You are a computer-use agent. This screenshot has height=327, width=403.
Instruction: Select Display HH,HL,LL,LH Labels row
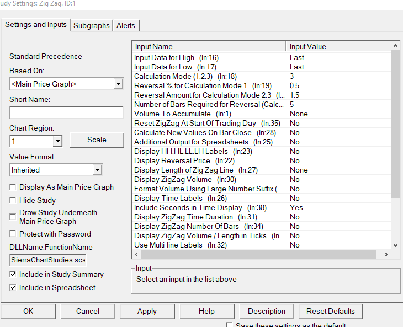click(x=262, y=151)
